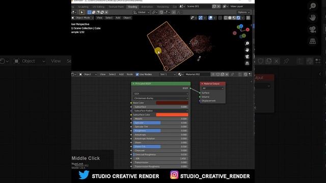Viewport: 326px width, 183px height.
Task: Open the Options dropdown in viewport
Action: click(243, 12)
